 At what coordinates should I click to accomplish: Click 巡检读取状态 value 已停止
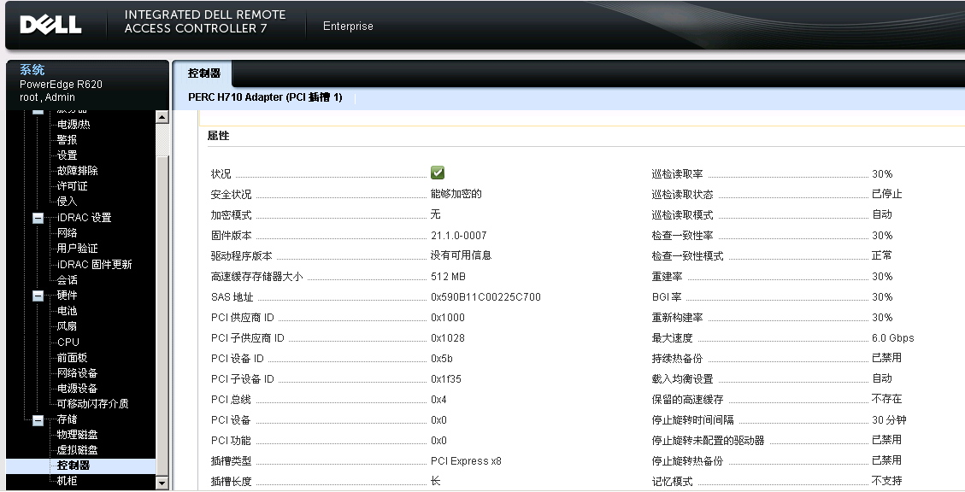(887, 194)
